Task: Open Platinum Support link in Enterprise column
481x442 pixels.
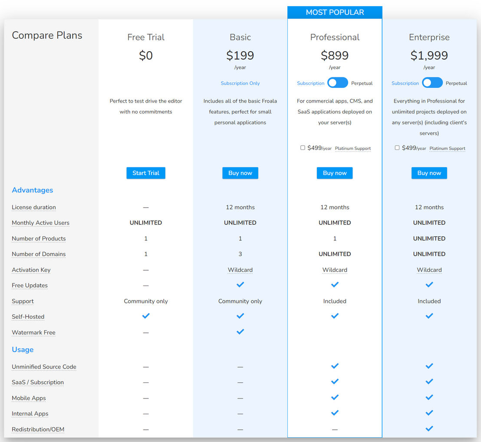Action: tap(447, 148)
